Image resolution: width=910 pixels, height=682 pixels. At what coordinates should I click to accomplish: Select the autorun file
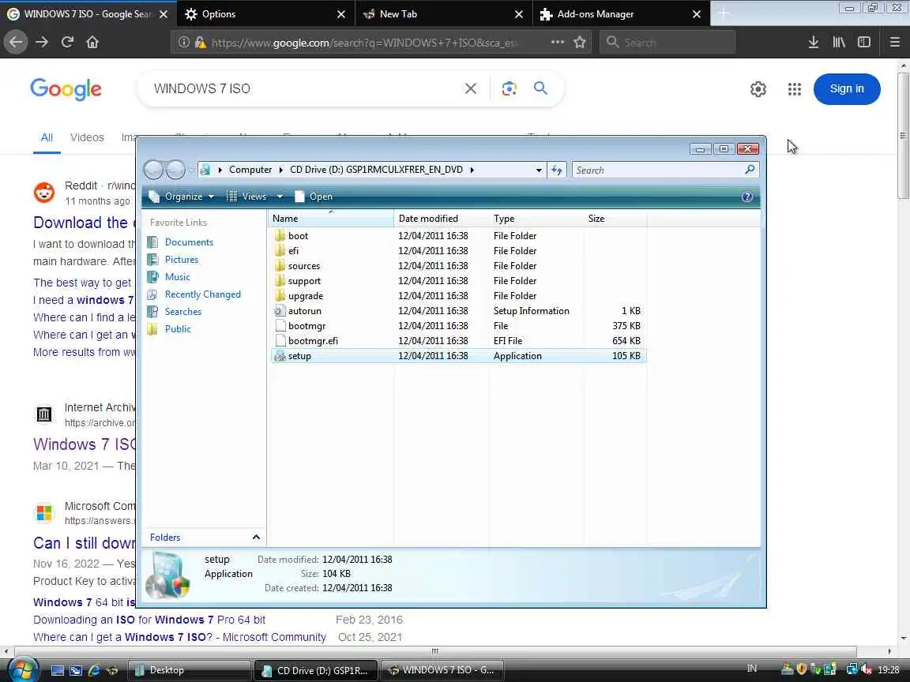tap(458, 311)
